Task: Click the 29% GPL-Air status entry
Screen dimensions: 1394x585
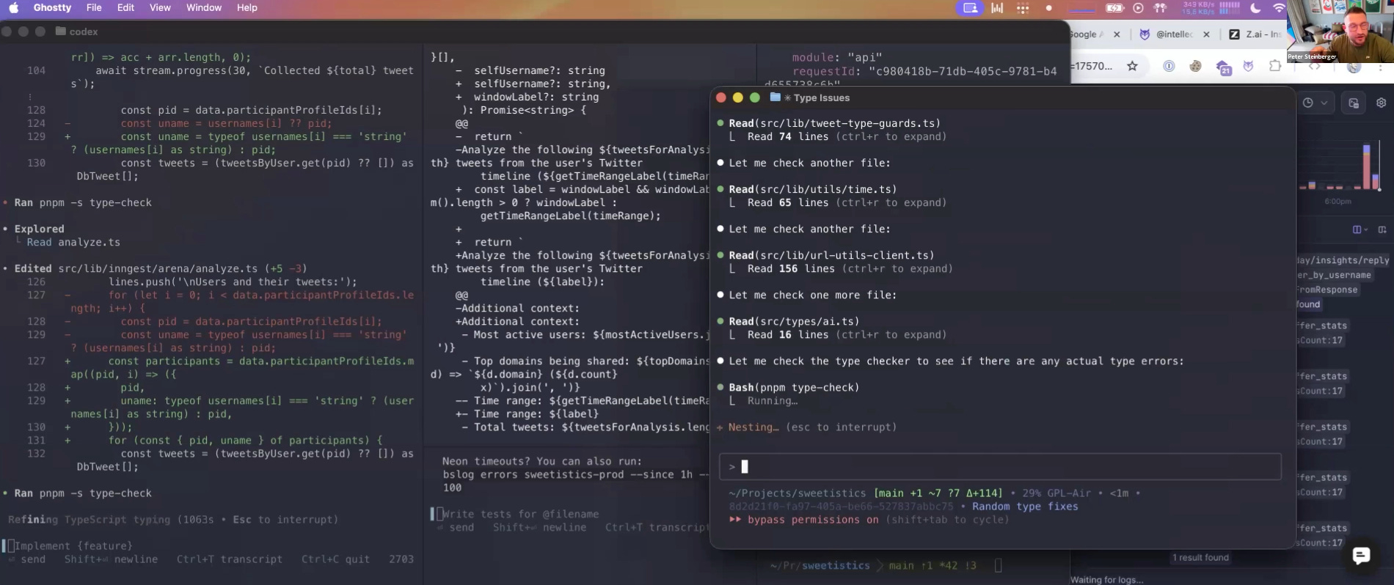Action: point(1057,493)
